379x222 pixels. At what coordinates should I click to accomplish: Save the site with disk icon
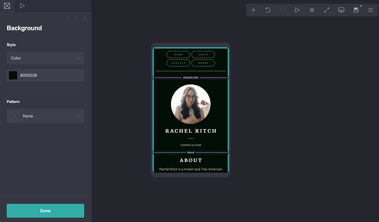356,10
